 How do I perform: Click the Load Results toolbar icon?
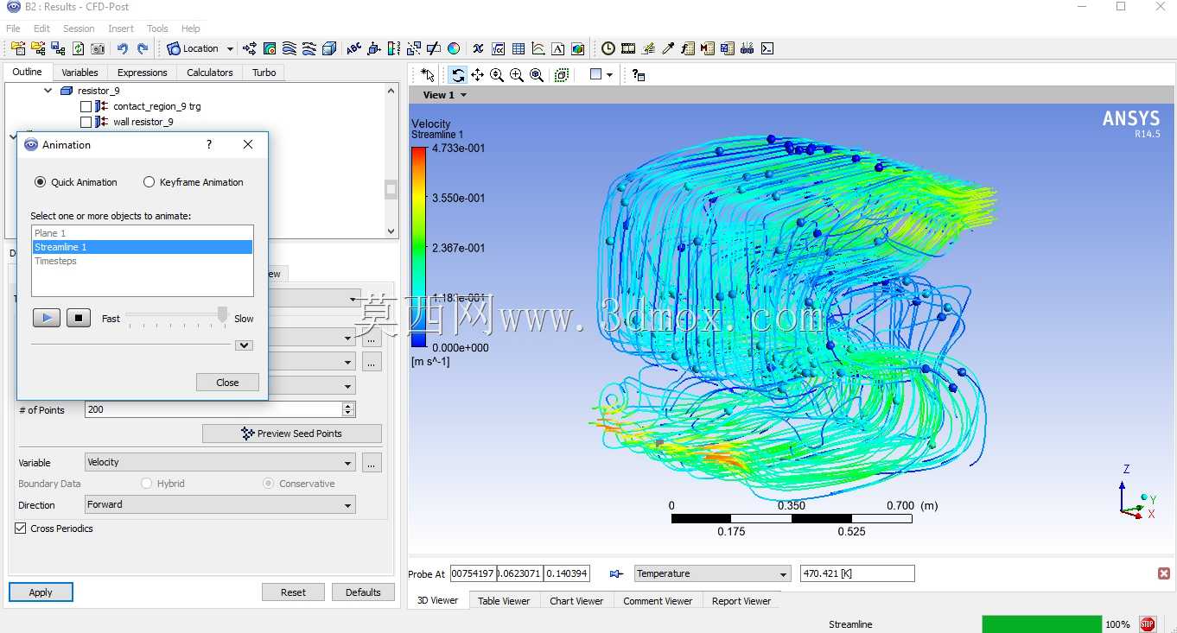click(x=18, y=48)
